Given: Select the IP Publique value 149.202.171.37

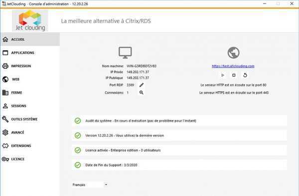Looking at the screenshot, I should pos(138,78).
